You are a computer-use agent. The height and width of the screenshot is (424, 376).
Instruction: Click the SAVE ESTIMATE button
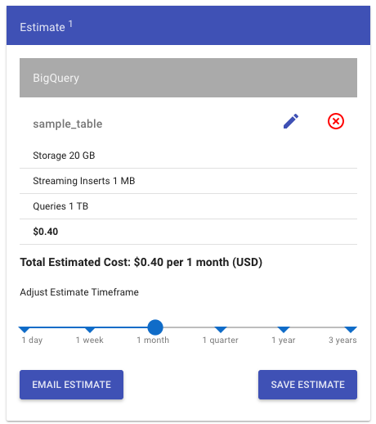[x=307, y=385]
